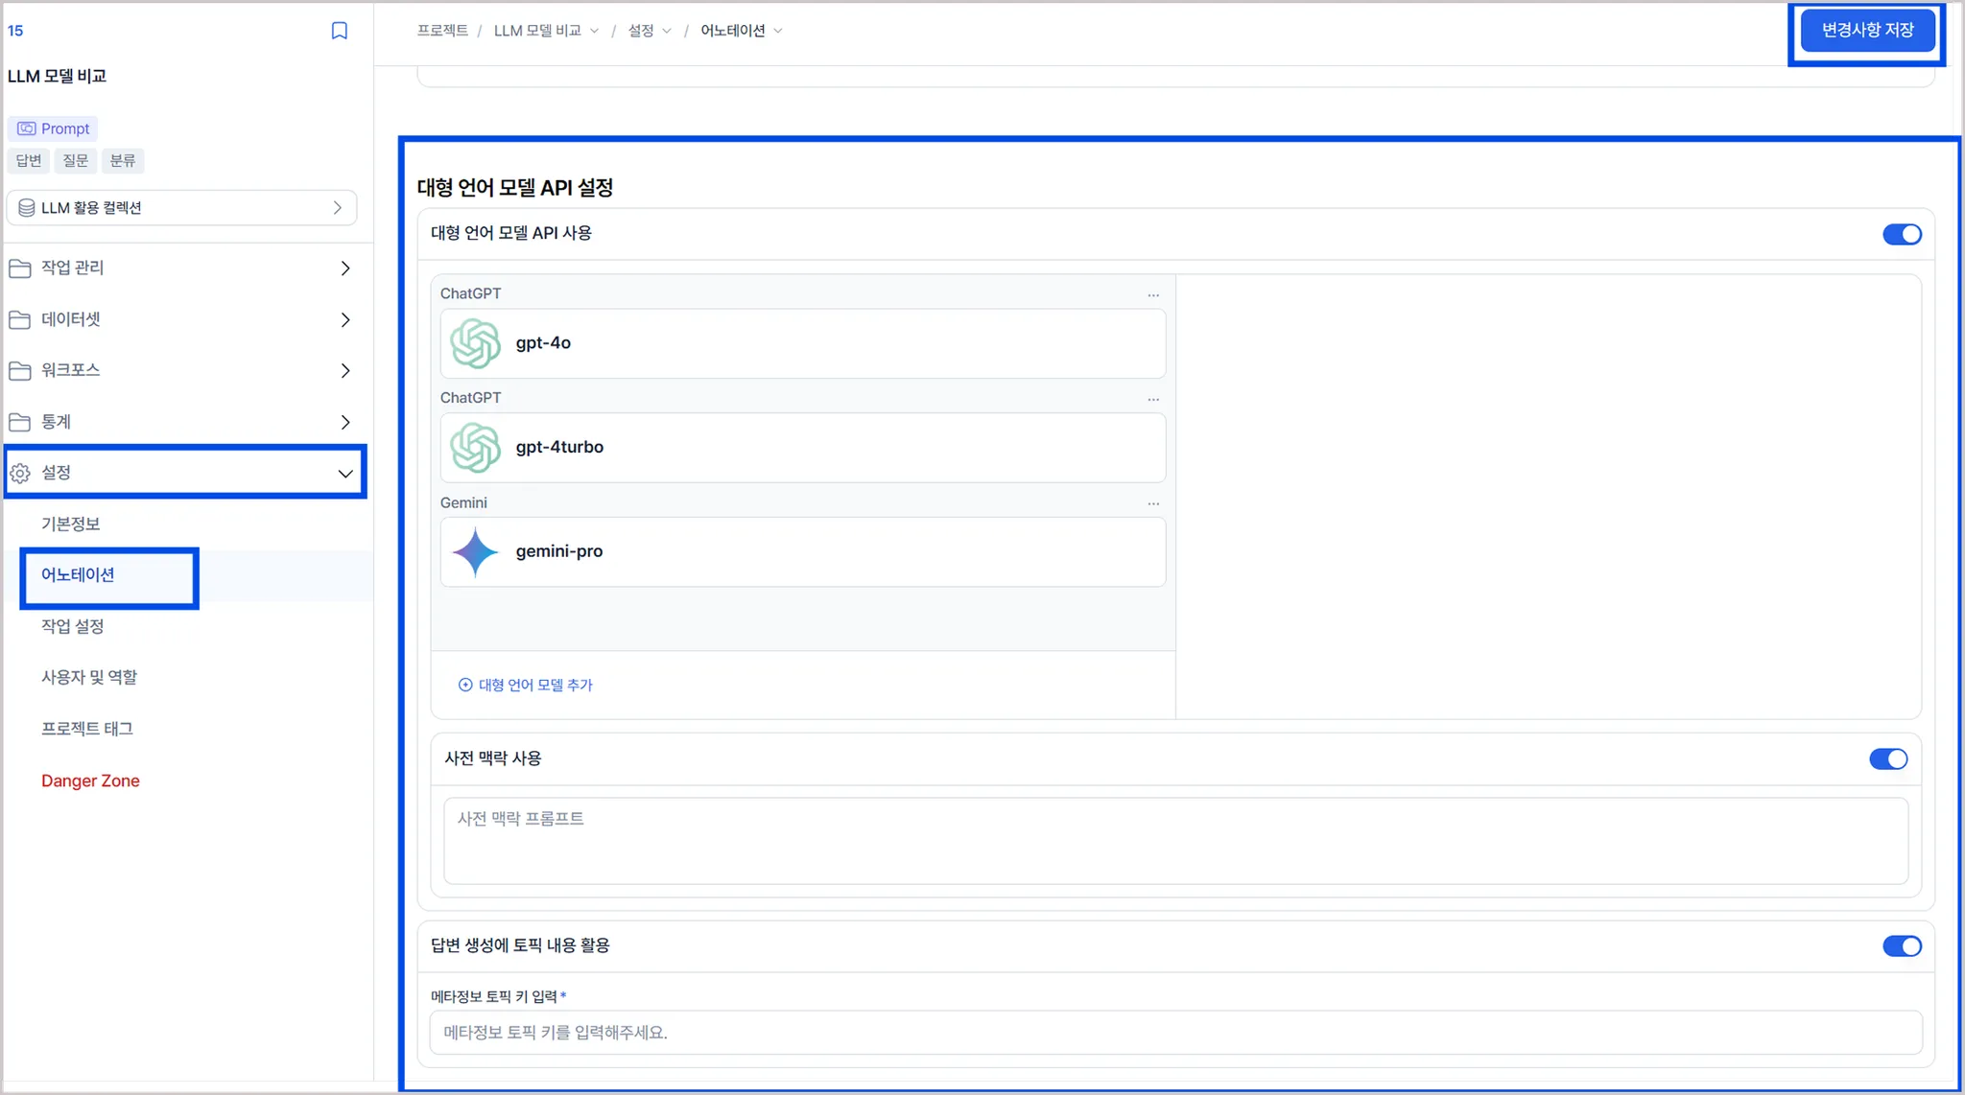Click the 작업 관리 folder icon

coord(20,268)
